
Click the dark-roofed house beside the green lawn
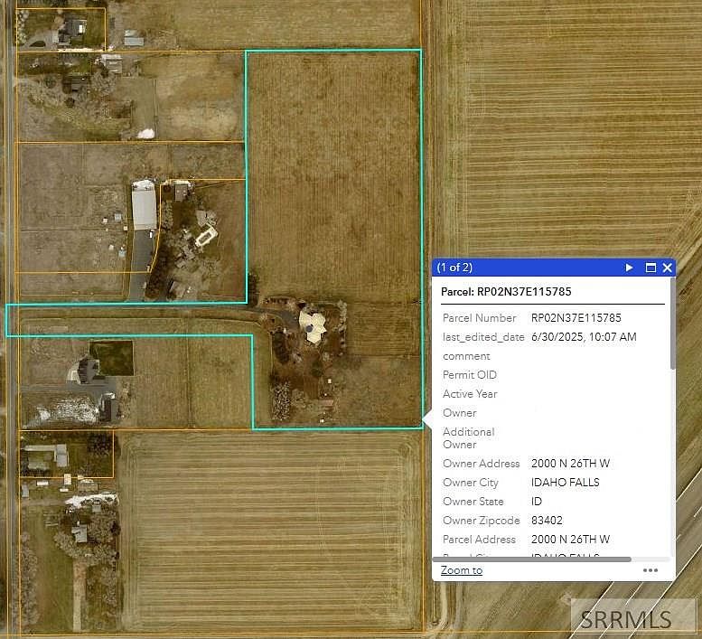click(89, 370)
